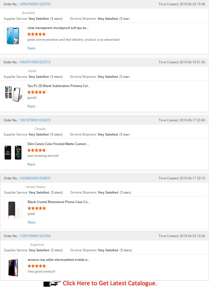Reply to the Australia buyer's review

tap(31, 48)
